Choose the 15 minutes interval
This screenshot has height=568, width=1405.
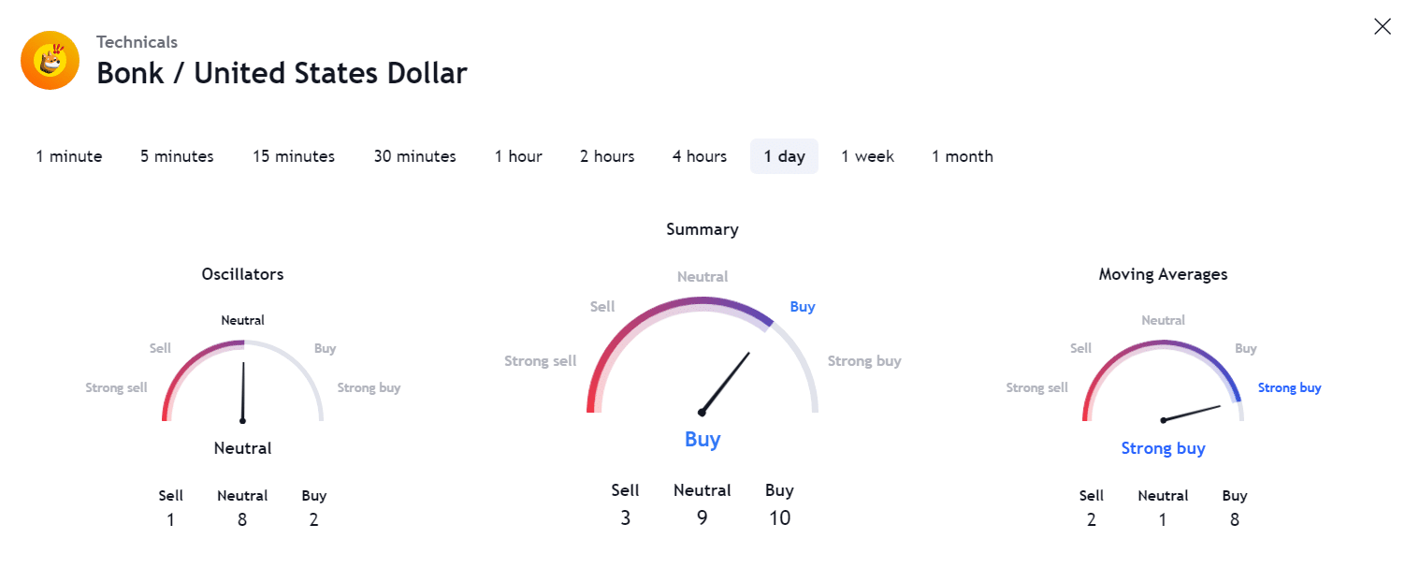(294, 156)
